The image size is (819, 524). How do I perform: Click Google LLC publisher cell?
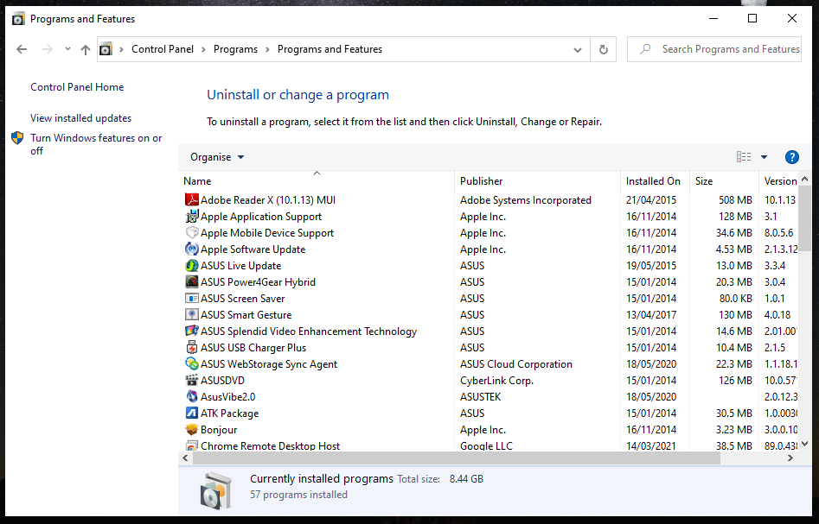tap(486, 446)
